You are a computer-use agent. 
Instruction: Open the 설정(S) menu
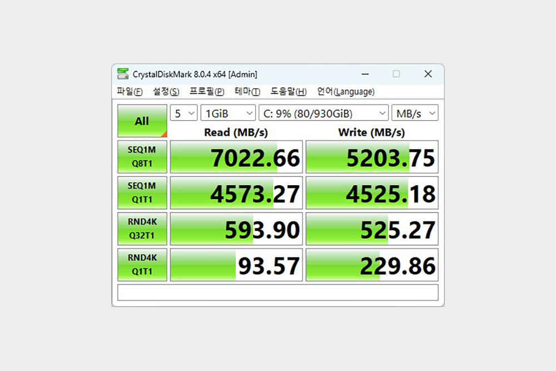166,92
